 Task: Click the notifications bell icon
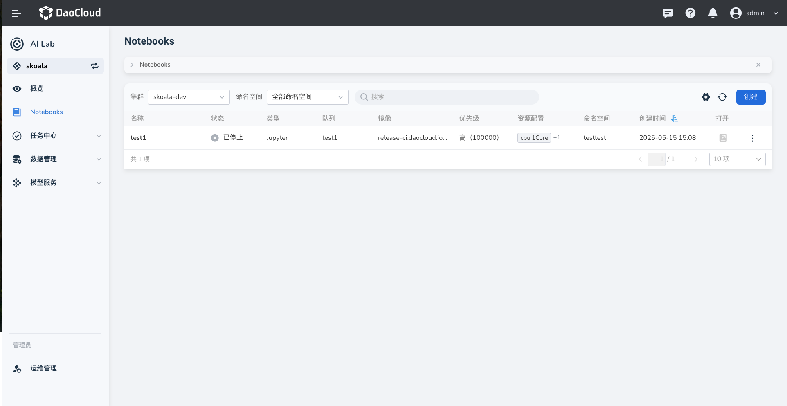pos(713,13)
